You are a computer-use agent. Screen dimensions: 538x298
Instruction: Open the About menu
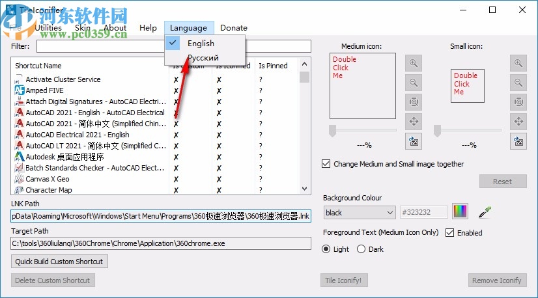(115, 28)
